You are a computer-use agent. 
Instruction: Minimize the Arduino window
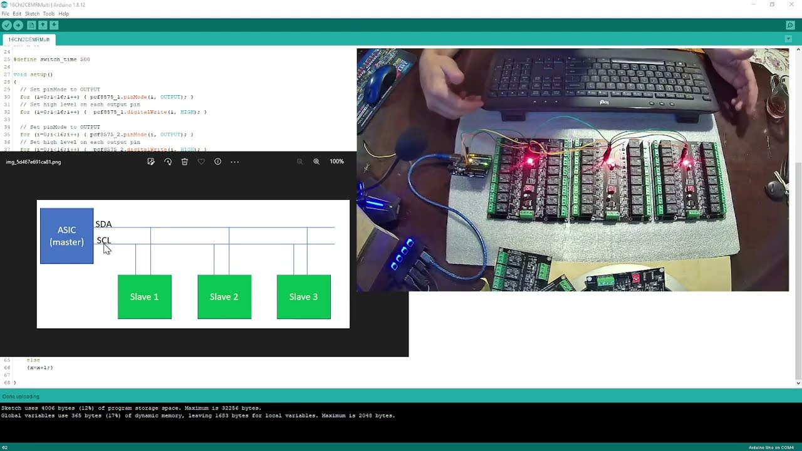click(753, 4)
